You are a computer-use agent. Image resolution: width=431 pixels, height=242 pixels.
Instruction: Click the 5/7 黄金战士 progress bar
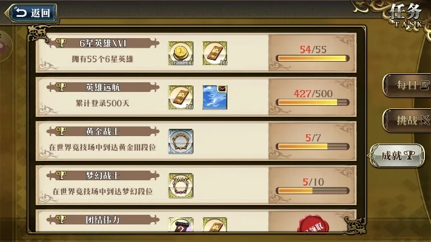point(313,146)
